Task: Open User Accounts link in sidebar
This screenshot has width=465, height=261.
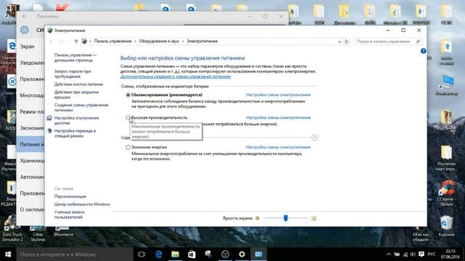Action: pos(70,215)
